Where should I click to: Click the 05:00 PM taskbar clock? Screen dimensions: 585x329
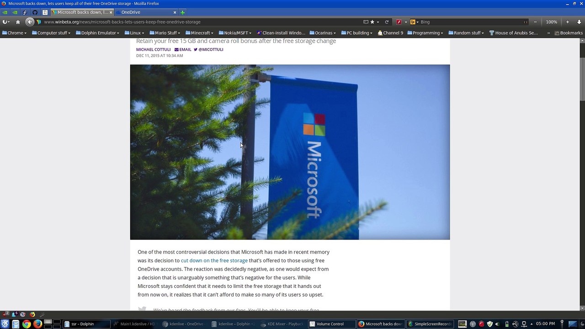click(545, 324)
